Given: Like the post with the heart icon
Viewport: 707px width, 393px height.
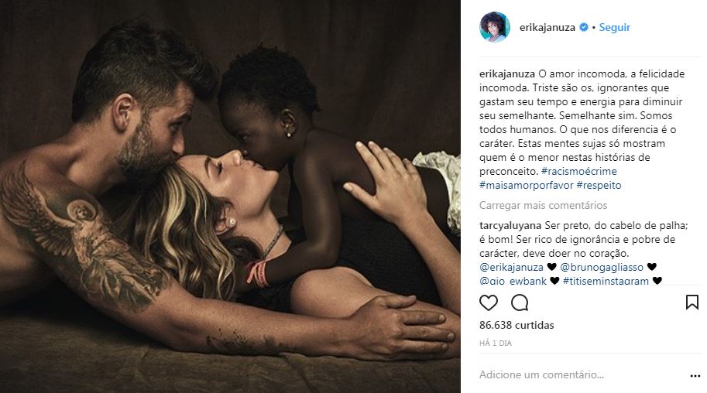Looking at the screenshot, I should (x=489, y=302).
